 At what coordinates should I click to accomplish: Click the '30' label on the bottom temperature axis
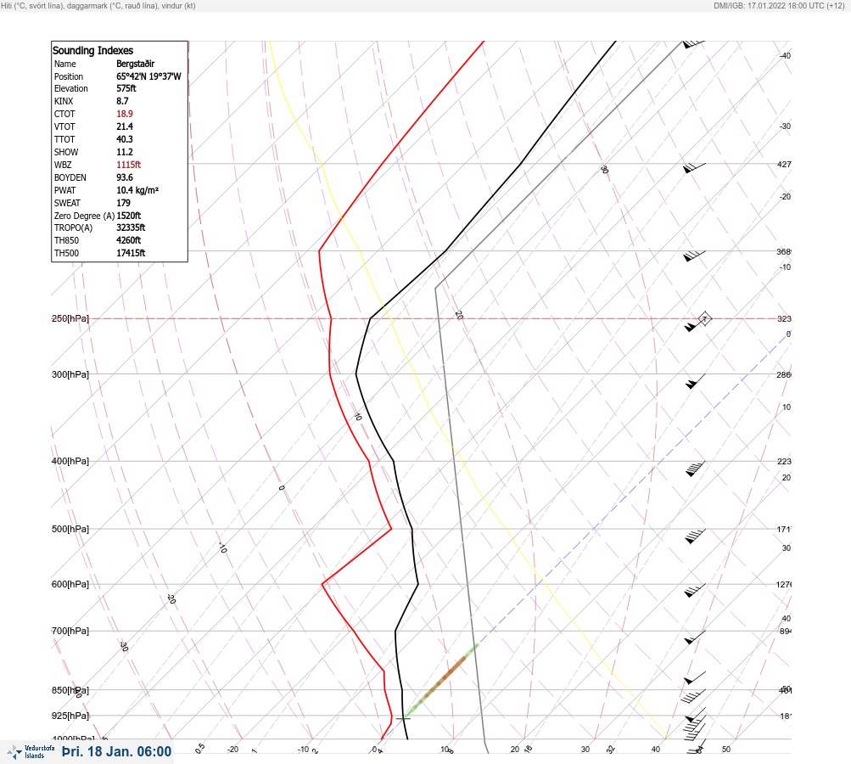pos(585,750)
